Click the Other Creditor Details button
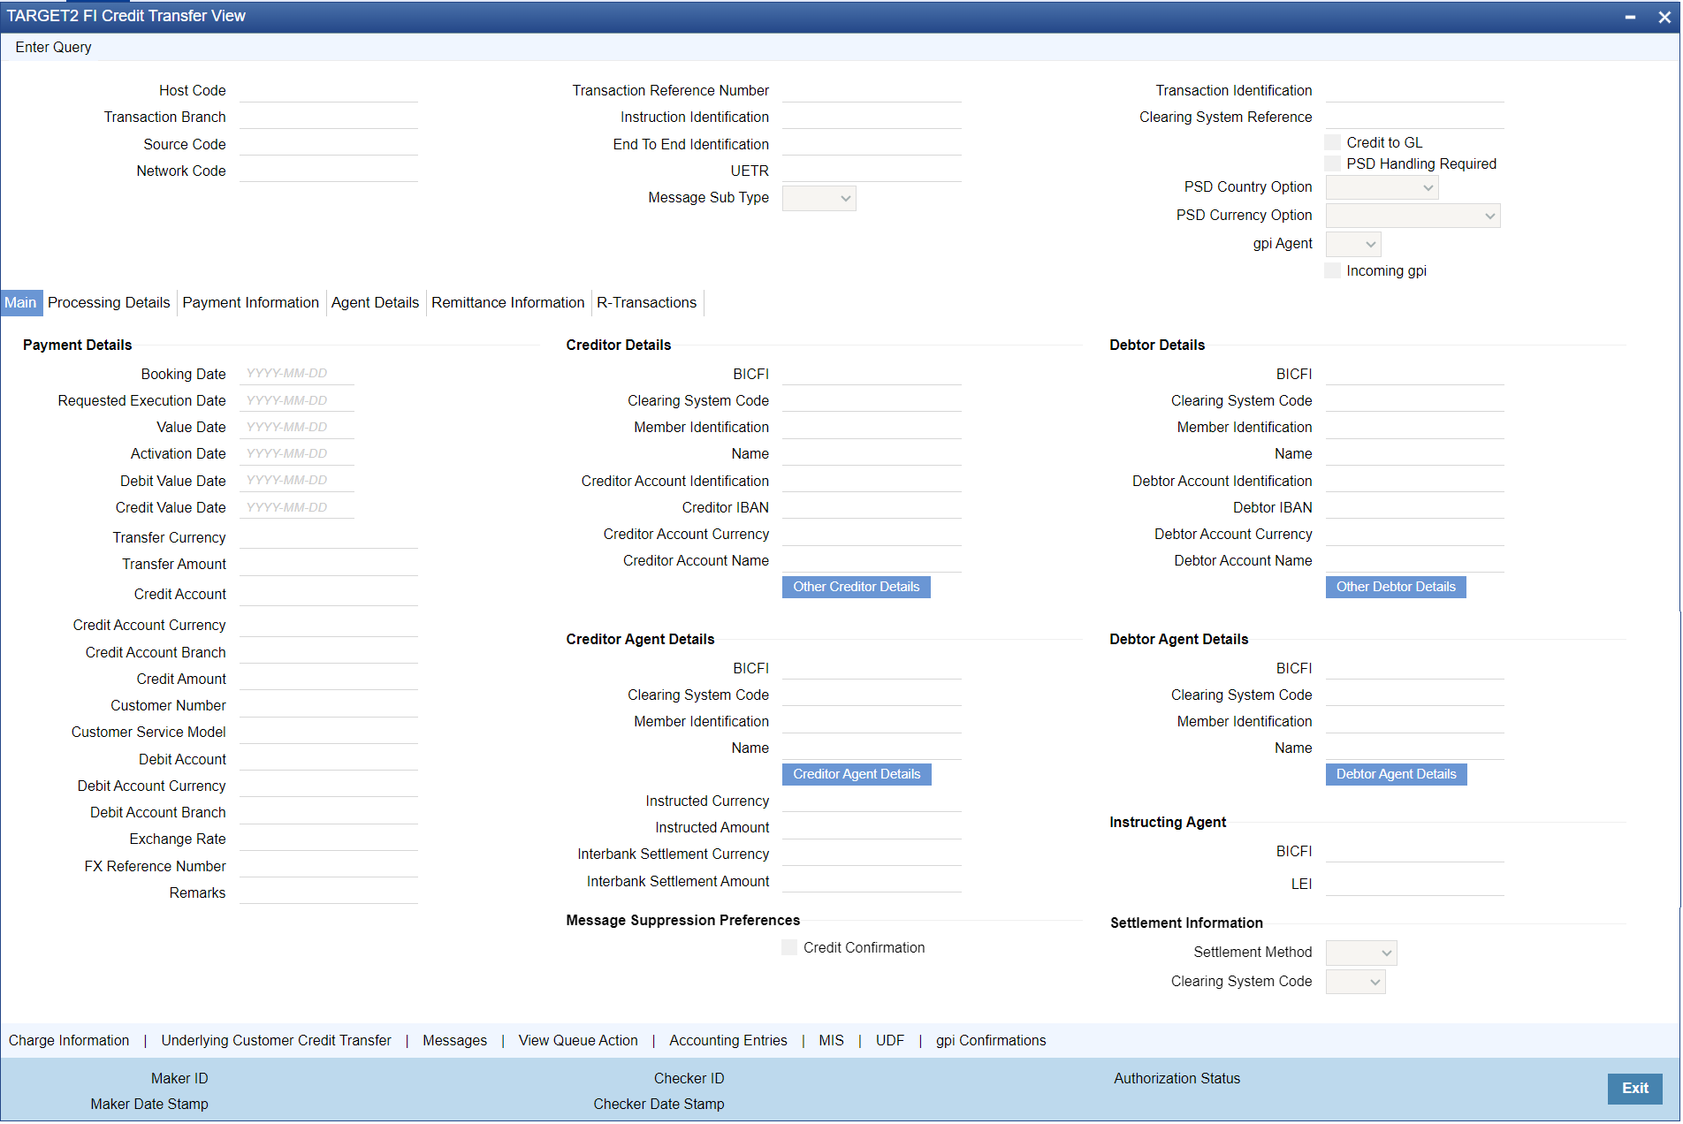Screen dimensions: 1683x1124 pos(857,587)
